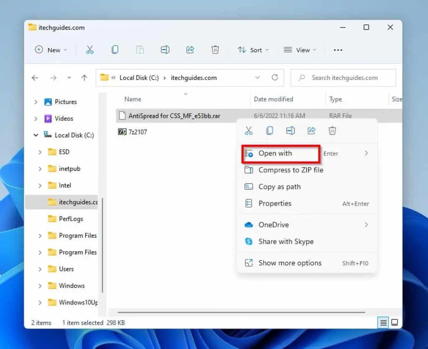This screenshot has width=428, height=349.
Task: Open the See more ellipsis in the toolbar
Action: point(338,50)
